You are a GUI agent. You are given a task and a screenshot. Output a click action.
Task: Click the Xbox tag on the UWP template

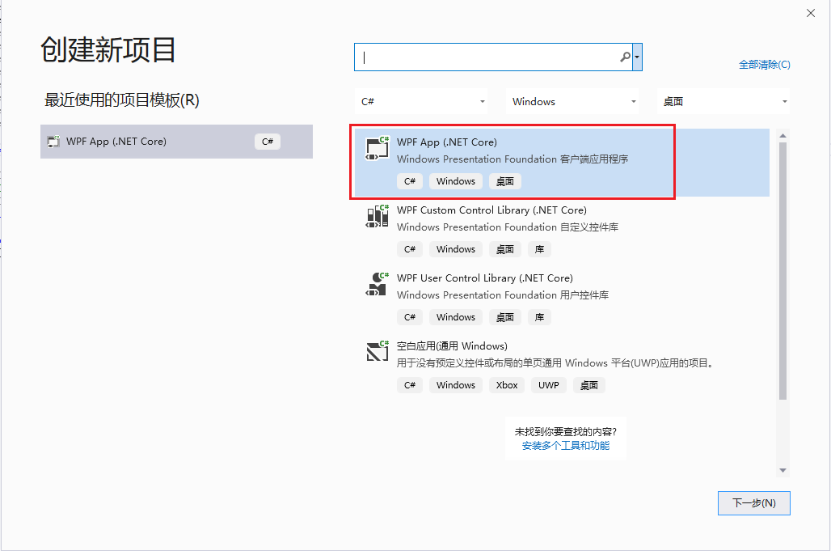507,385
